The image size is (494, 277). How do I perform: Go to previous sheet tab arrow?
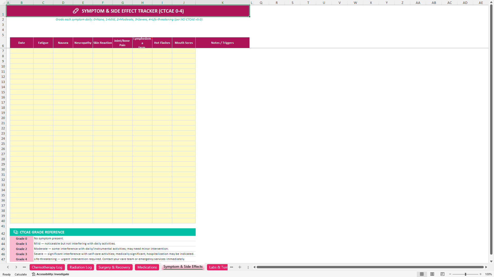[x=8, y=267]
